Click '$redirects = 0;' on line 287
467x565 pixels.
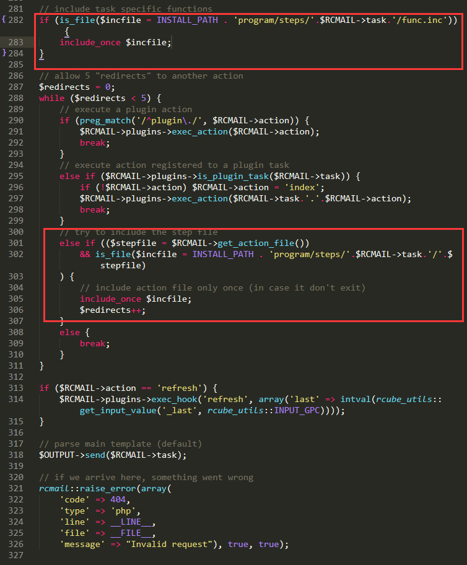[x=77, y=87]
